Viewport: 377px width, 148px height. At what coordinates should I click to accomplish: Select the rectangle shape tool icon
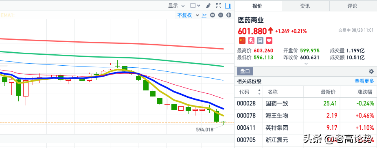tap(193, 6)
